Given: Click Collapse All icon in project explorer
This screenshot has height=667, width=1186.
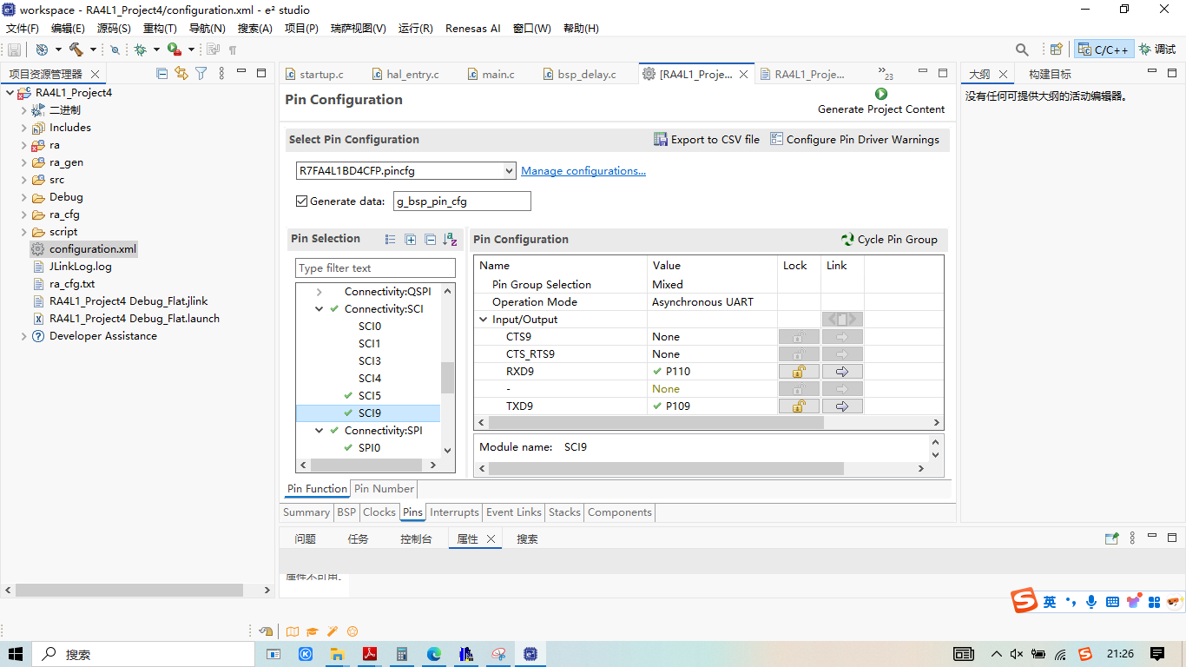Looking at the screenshot, I should click(x=161, y=74).
